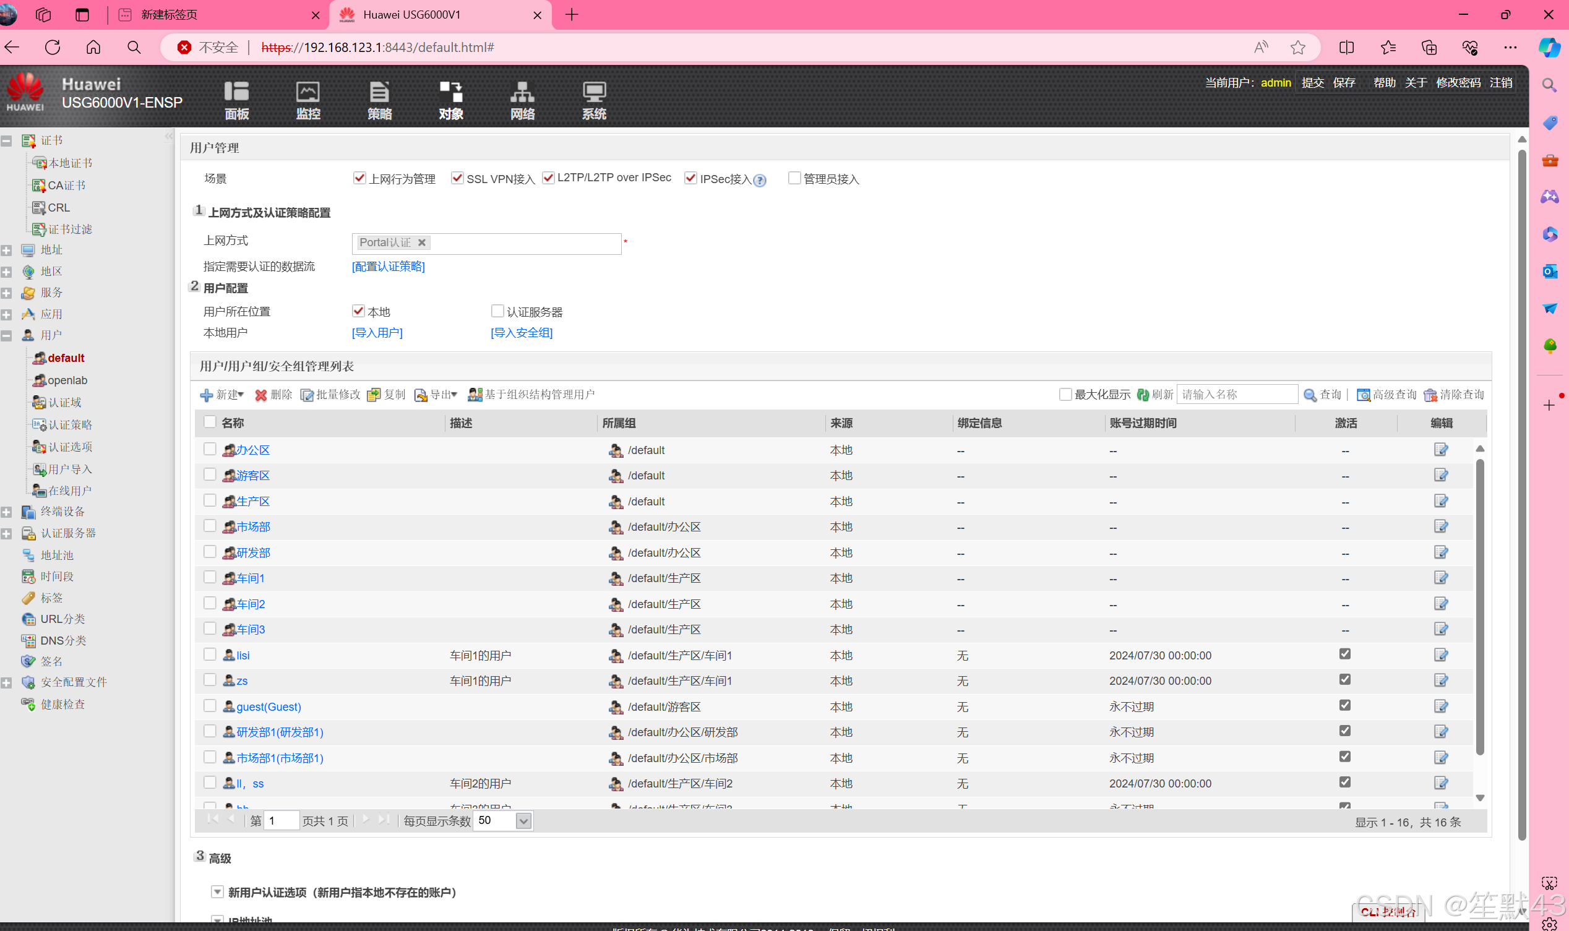Click the 系统 system icon in top navigation
Viewport: 1569px width, 931px height.
coord(593,93)
